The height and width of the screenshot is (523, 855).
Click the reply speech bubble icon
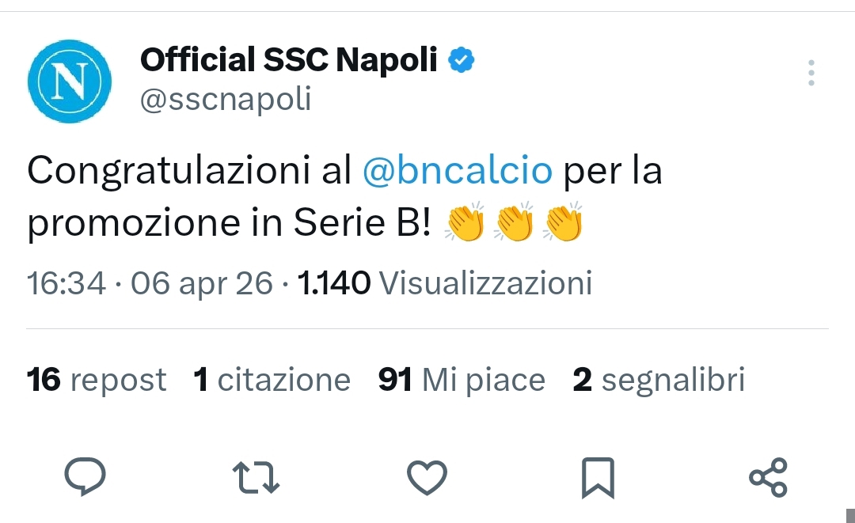(85, 477)
